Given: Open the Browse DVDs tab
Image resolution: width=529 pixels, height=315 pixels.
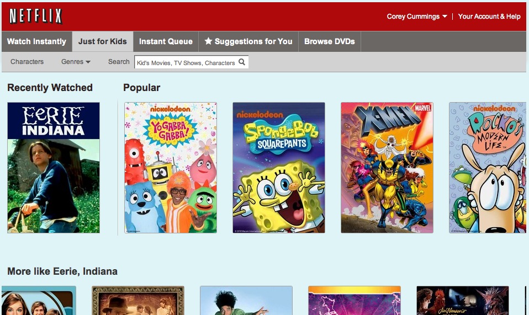Looking at the screenshot, I should (330, 41).
